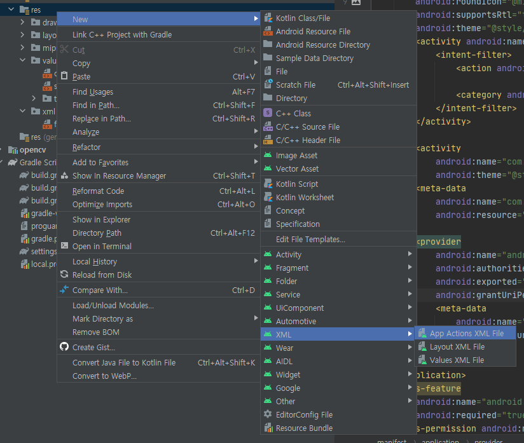Click the Scratch File icon

tap(268, 85)
